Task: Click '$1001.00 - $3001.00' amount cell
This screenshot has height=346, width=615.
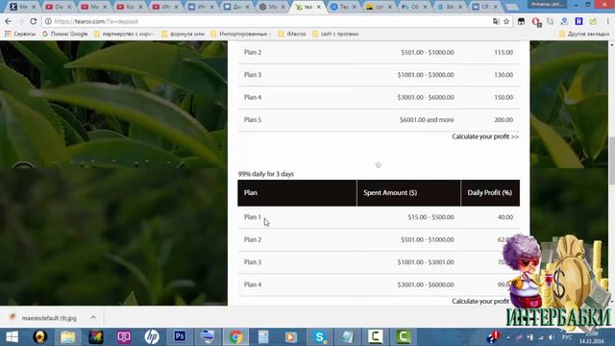Action: click(x=426, y=262)
